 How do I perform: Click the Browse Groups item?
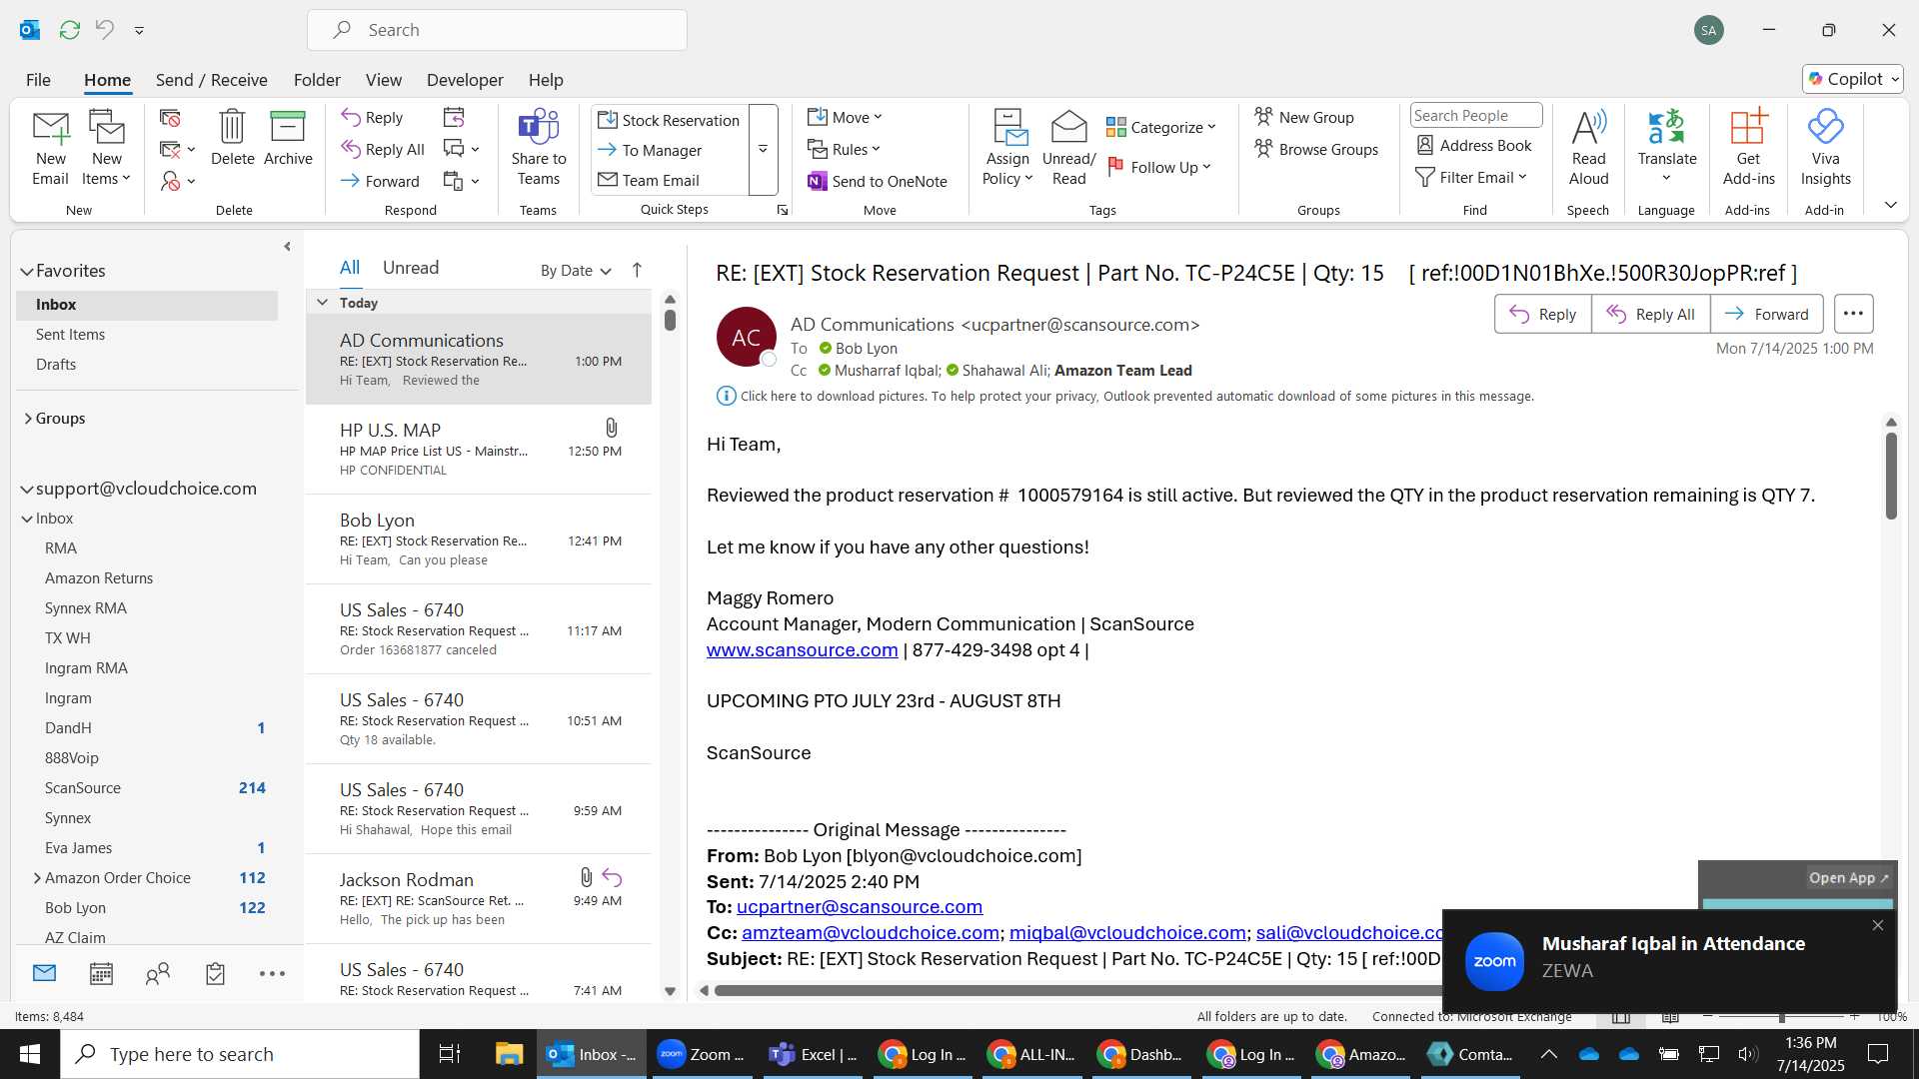(1316, 149)
